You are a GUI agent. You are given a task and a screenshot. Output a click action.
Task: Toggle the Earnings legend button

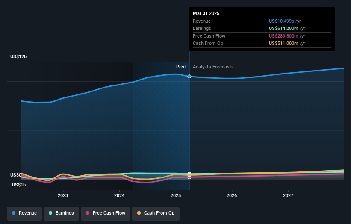[x=61, y=213]
